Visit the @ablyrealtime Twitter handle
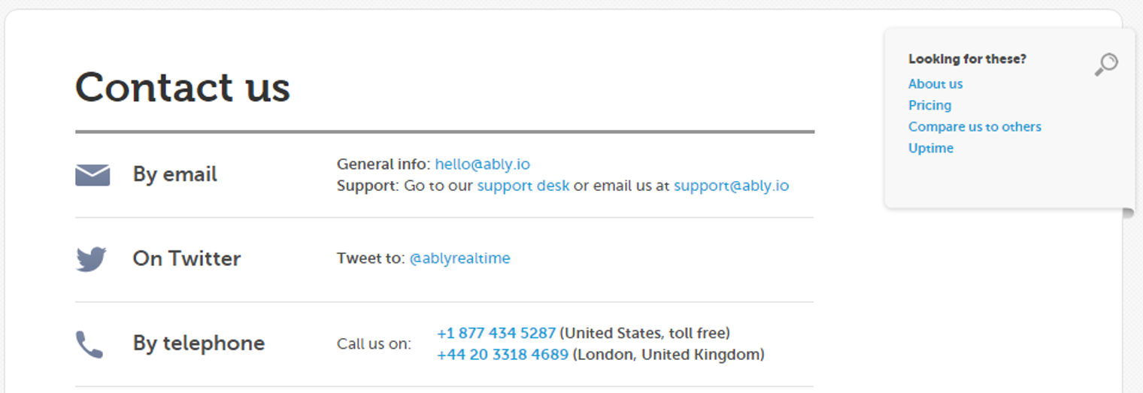The width and height of the screenshot is (1143, 393). tap(459, 258)
